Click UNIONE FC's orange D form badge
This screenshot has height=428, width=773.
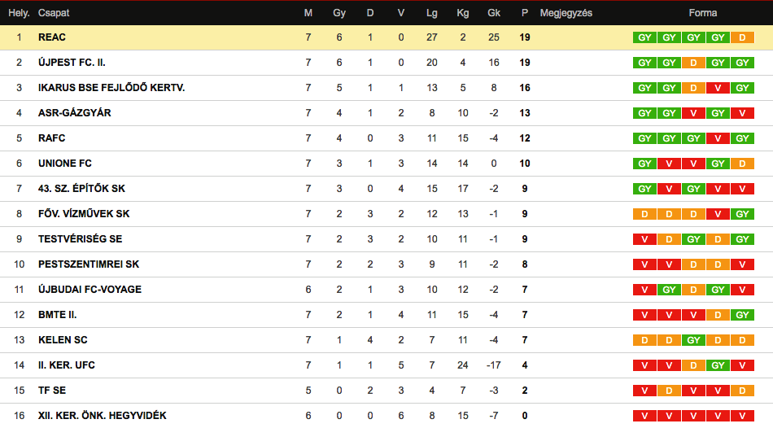click(742, 164)
